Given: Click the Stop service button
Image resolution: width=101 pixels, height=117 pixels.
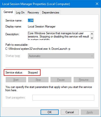Looking at the screenshot, I should pos(38,80).
